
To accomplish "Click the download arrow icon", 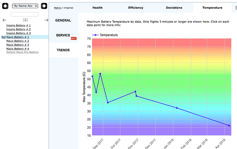I will pos(44,6).
